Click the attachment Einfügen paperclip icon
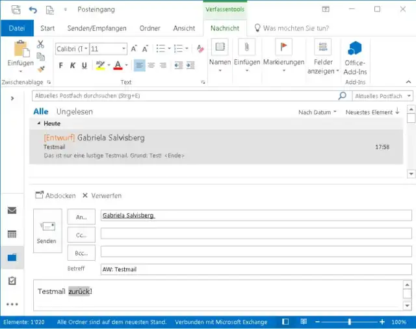 pyautogui.click(x=247, y=47)
